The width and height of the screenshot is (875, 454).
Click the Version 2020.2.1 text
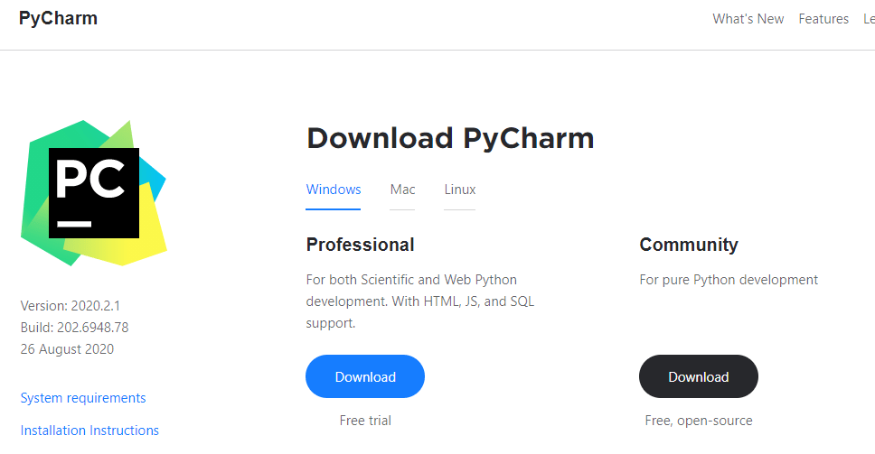(x=71, y=306)
